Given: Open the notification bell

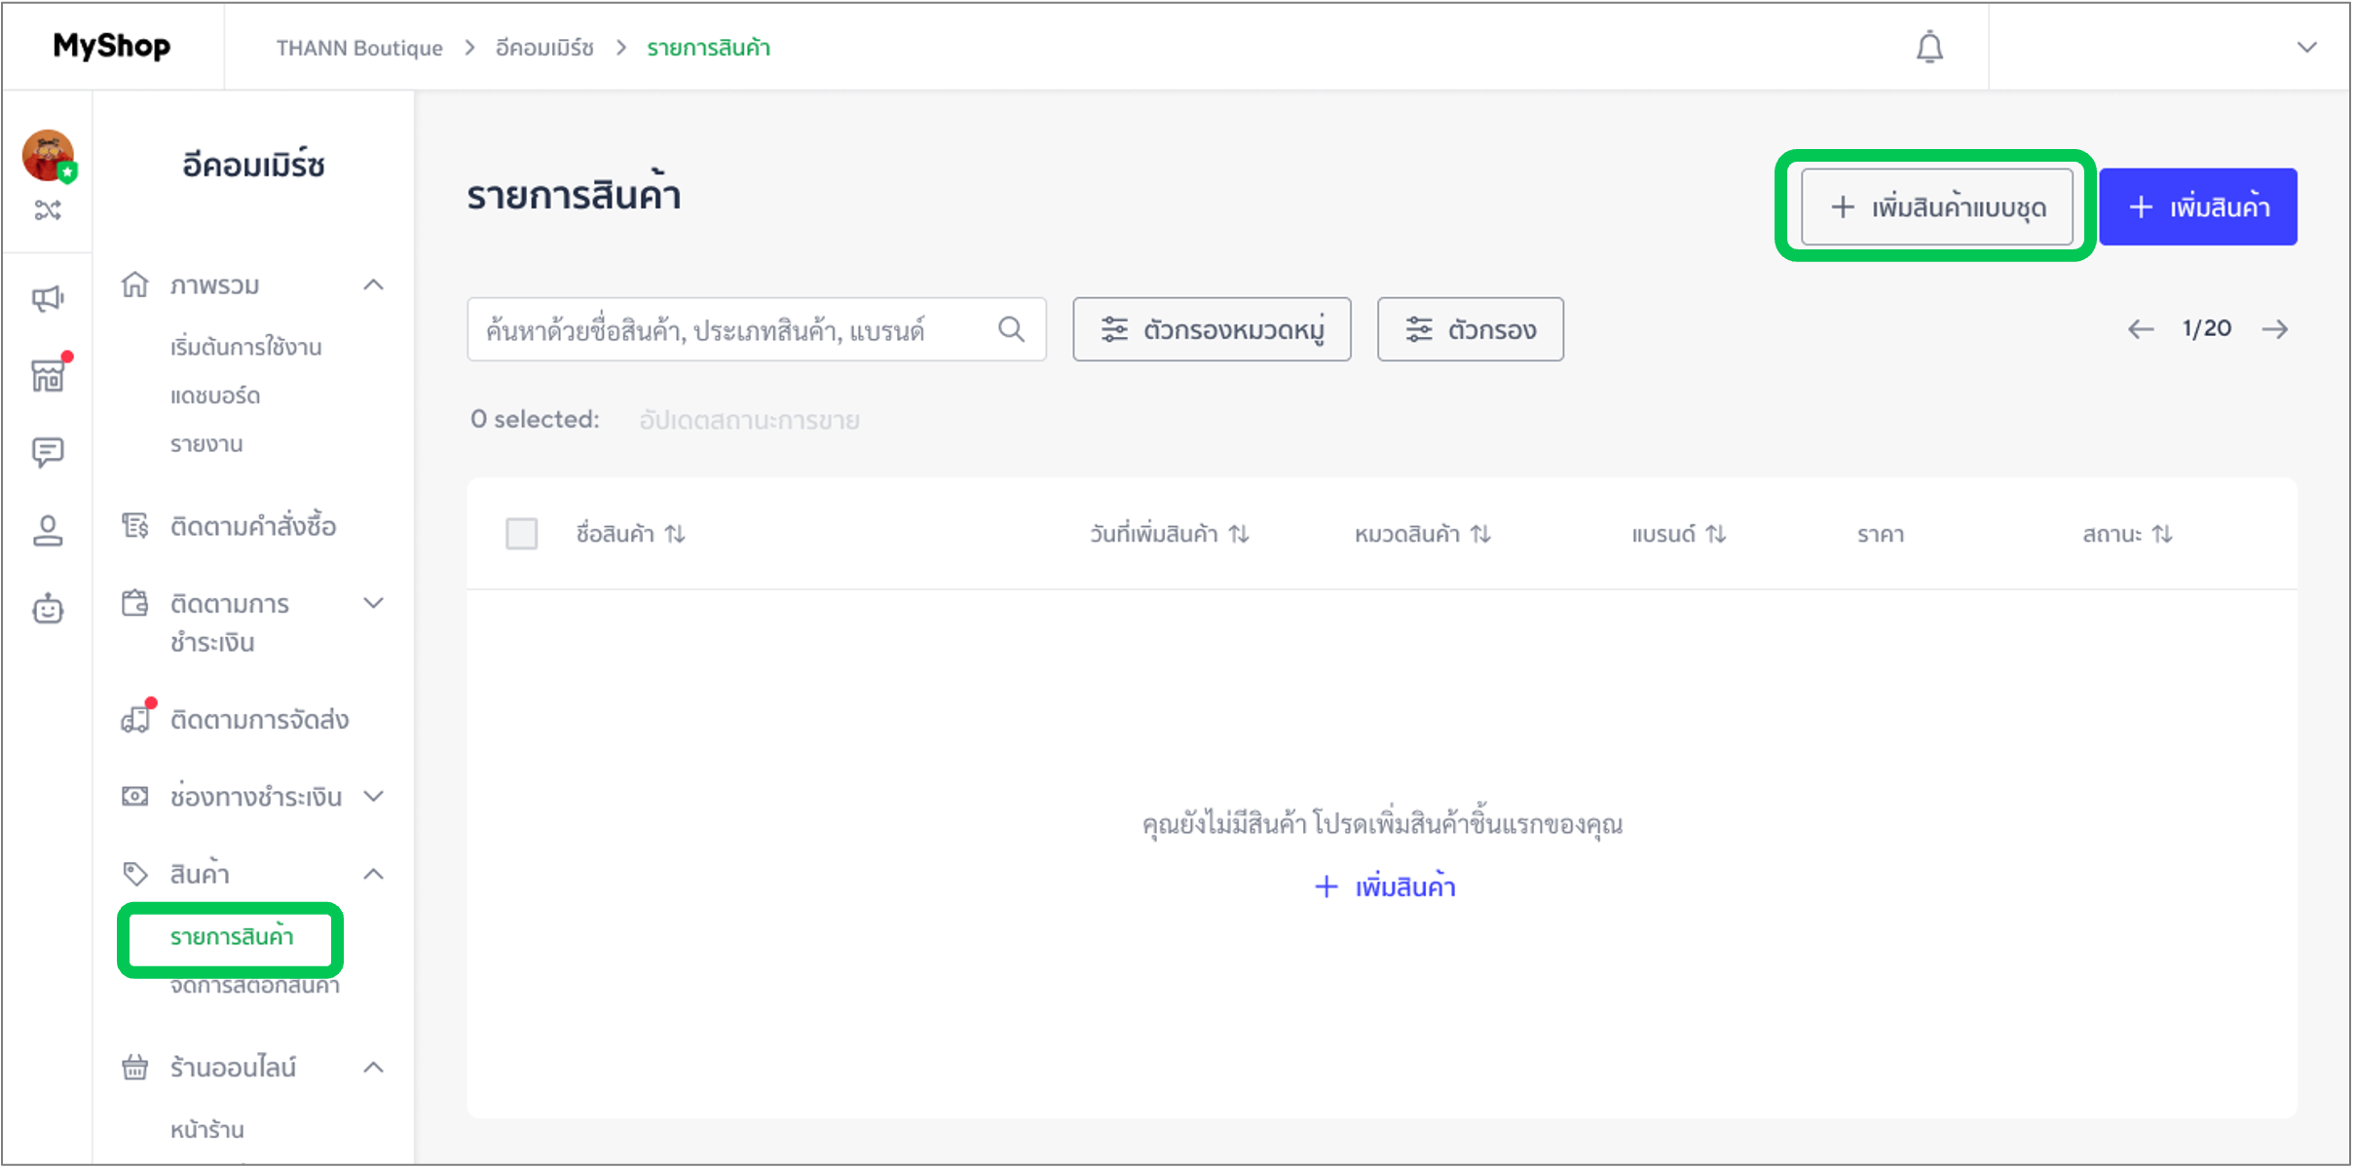Looking at the screenshot, I should pos(1930,46).
